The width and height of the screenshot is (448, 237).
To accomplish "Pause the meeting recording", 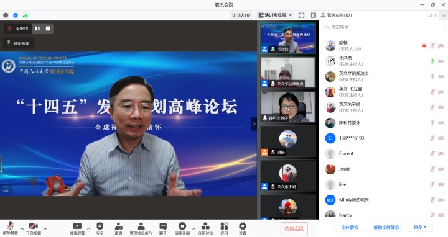I will coord(37,29).
